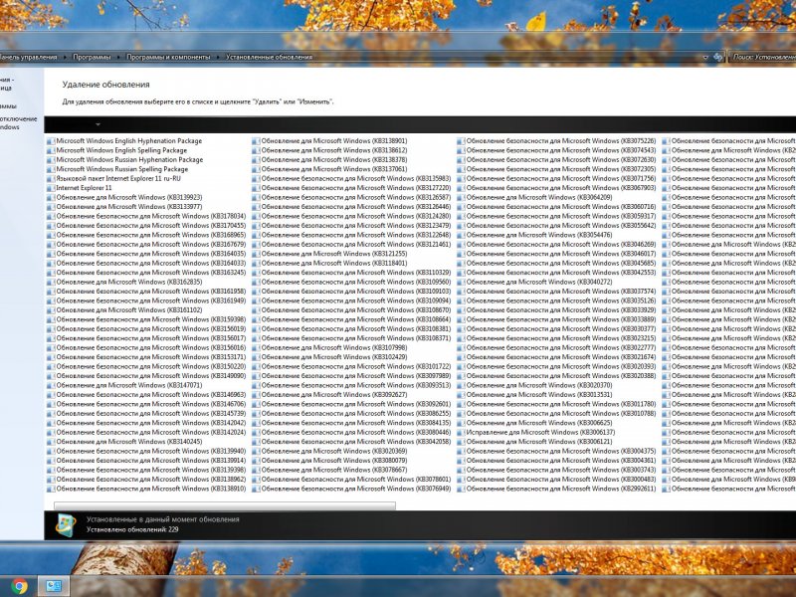Screen dimensions: 796x597
Task: Select security update KB3139940 row
Action: 146,452
